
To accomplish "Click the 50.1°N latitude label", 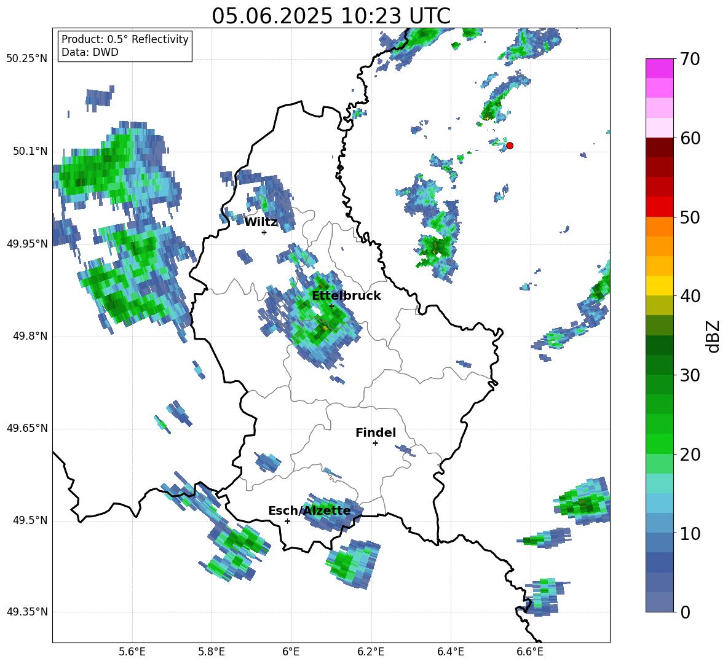I will coord(30,151).
